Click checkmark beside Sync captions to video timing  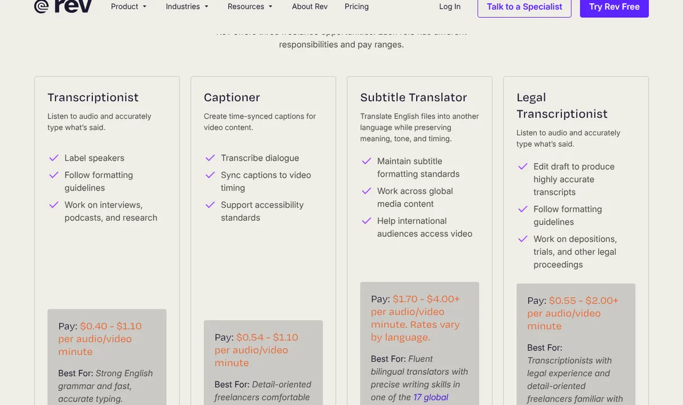click(211, 175)
